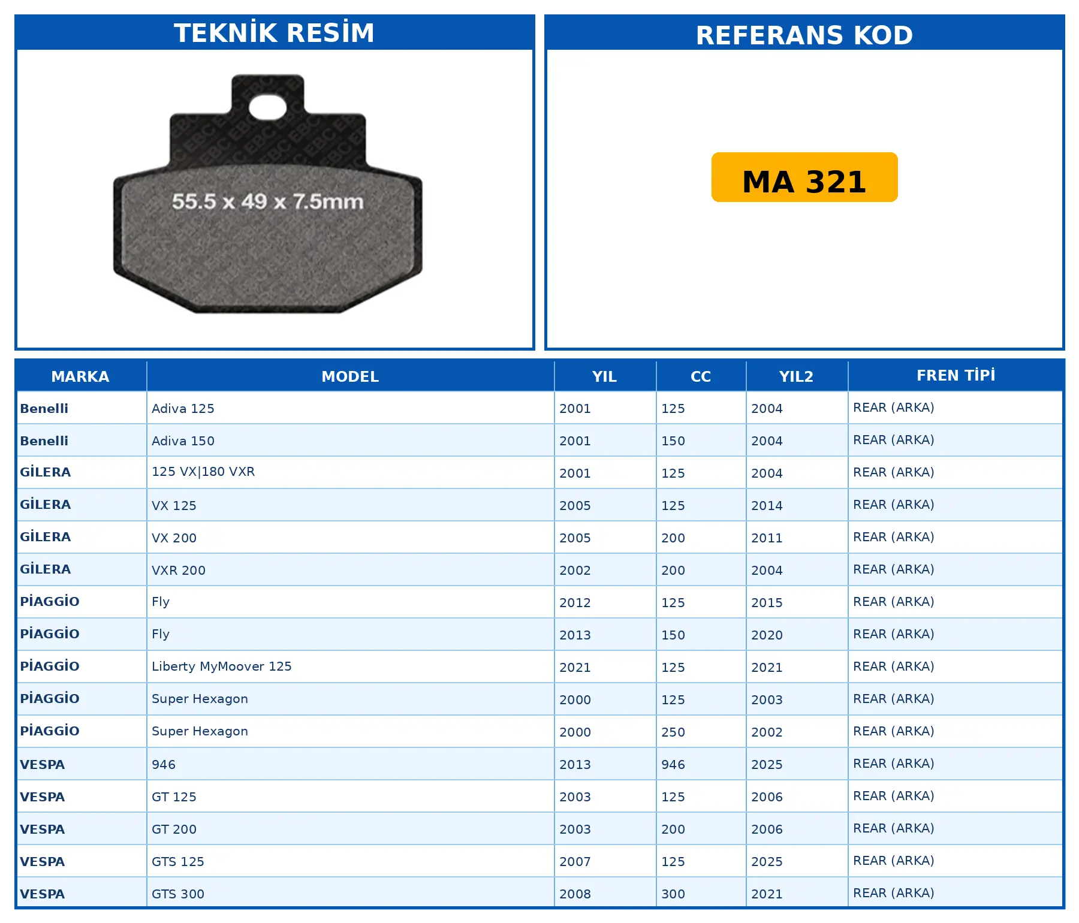
Task: Click the YIL2 column header
Action: click(796, 376)
